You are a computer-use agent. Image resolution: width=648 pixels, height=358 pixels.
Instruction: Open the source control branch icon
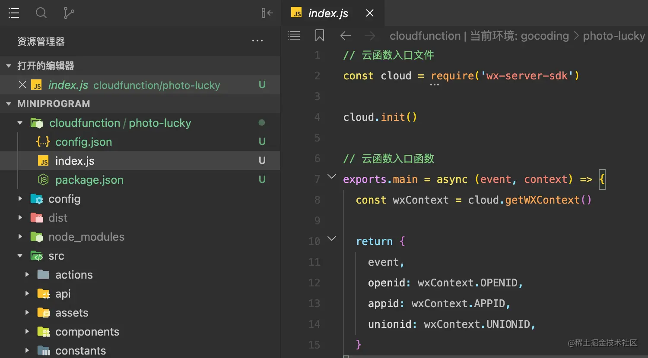pos(69,13)
